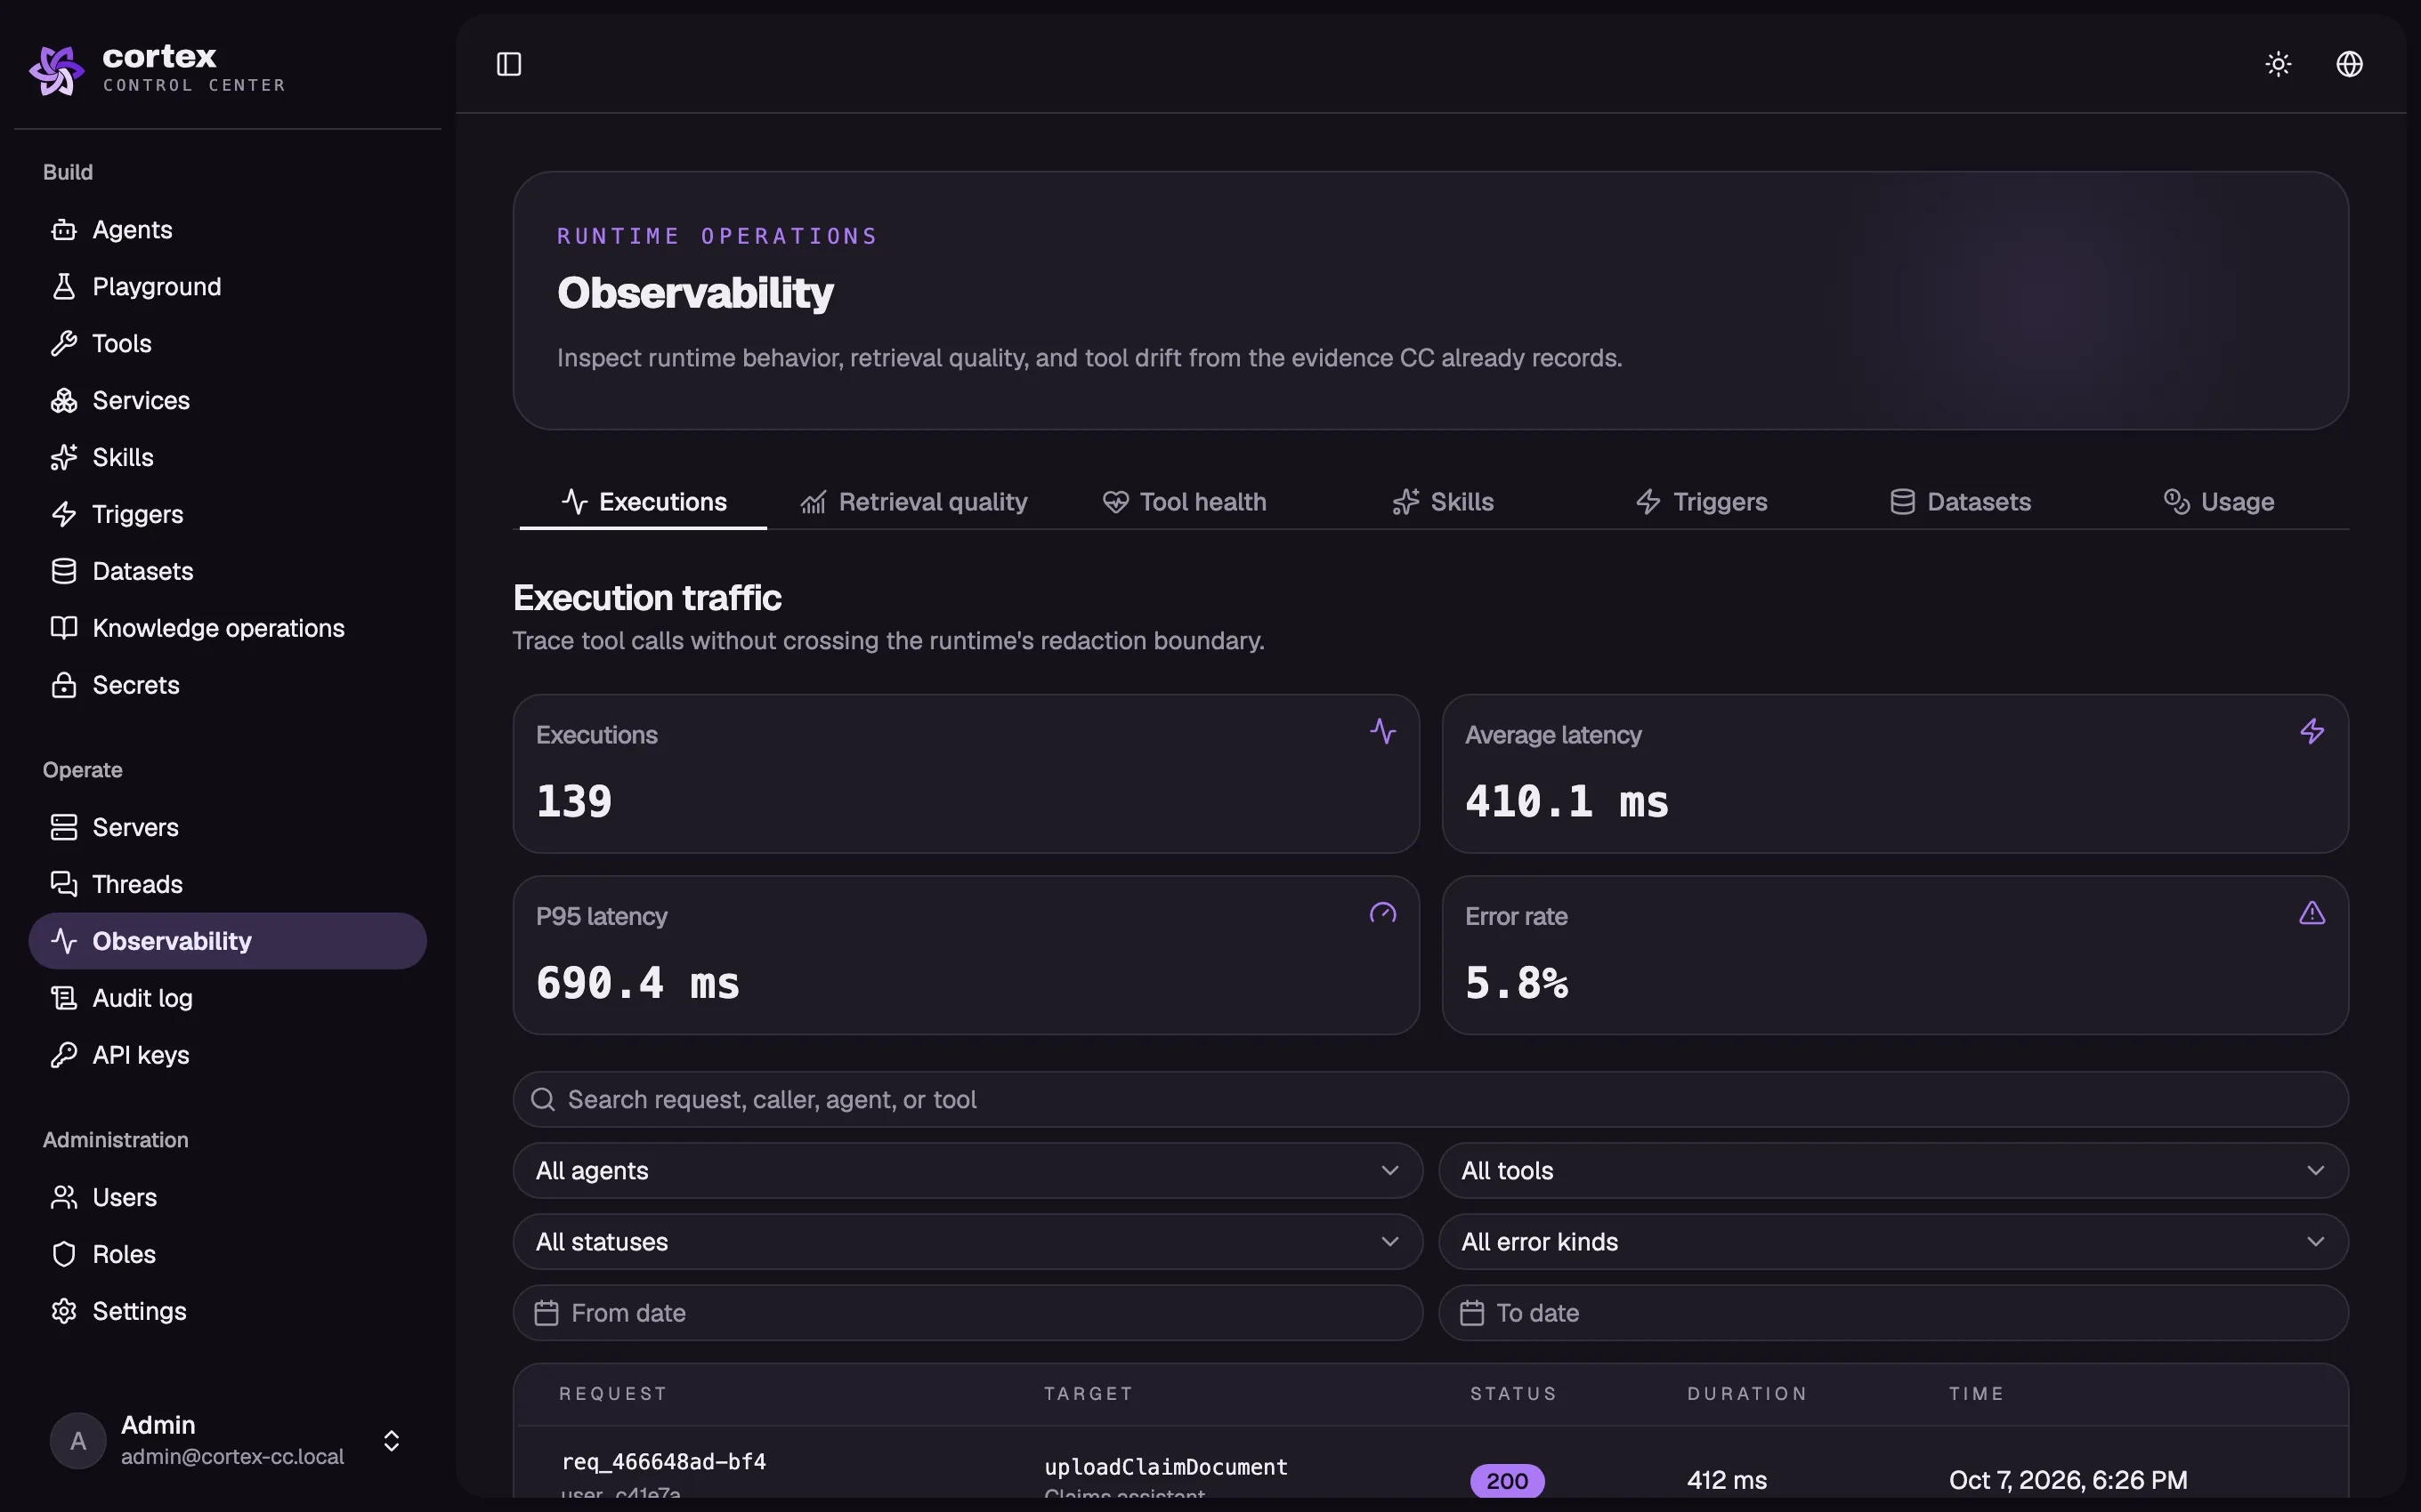This screenshot has width=2421, height=1512.
Task: Pick a To date
Action: point(1893,1313)
